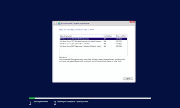Select Windows Server 2022 Standard Evaluation (Desktop Experience)
The height and width of the screenshot is (108, 180).
93,41
